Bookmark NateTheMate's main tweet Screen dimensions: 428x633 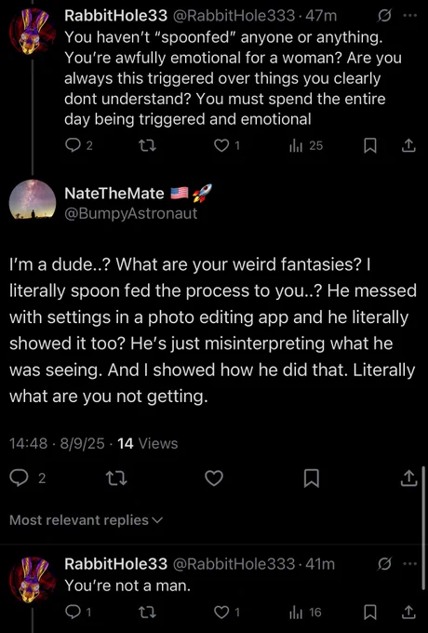(x=312, y=478)
